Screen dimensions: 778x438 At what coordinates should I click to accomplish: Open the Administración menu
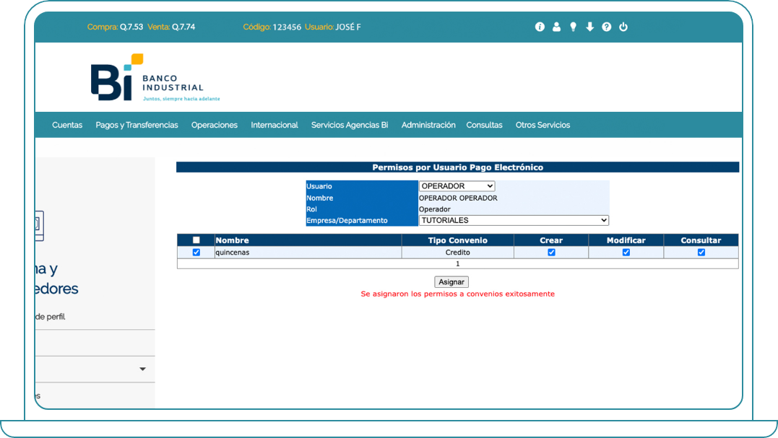[428, 125]
